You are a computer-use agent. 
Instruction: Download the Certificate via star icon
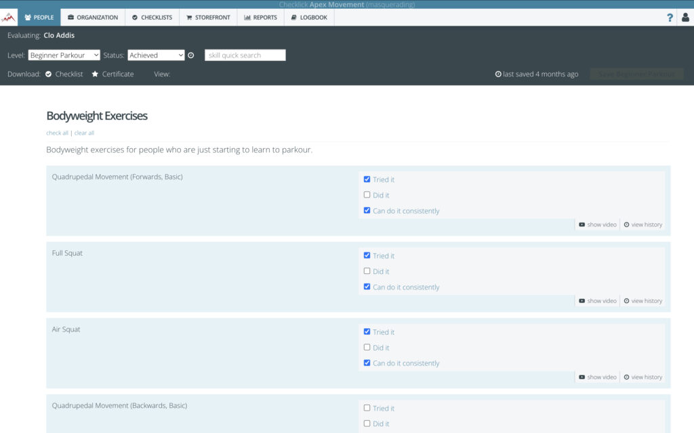pos(95,74)
